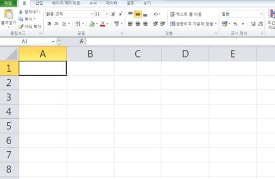Open the 맞춤 (Alignment) dialog launcher
This screenshot has height=179, width=275.
(216, 33)
